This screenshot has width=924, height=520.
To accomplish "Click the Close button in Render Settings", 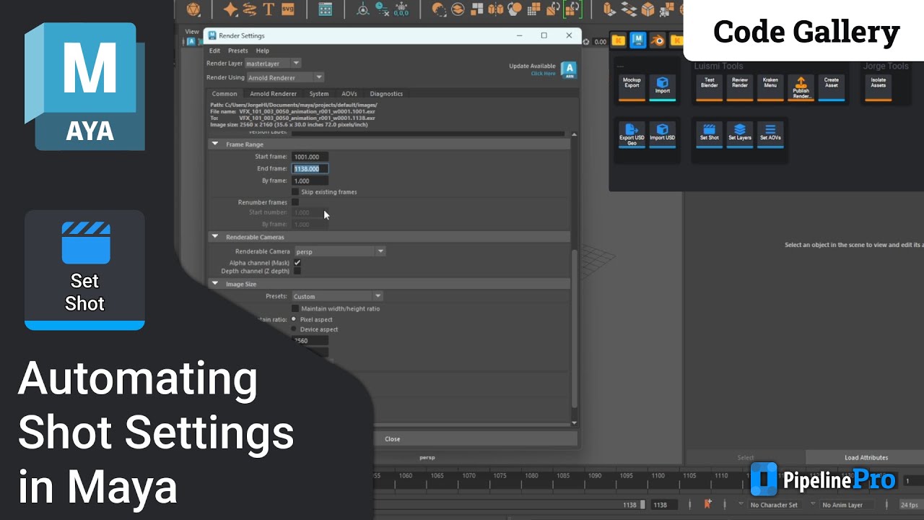I will click(392, 439).
